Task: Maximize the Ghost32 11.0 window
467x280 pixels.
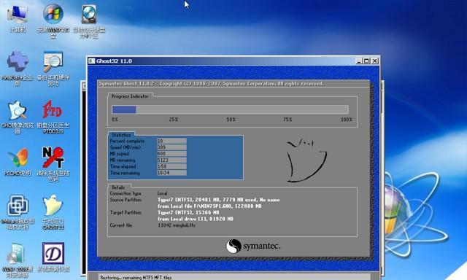Action: [366, 61]
